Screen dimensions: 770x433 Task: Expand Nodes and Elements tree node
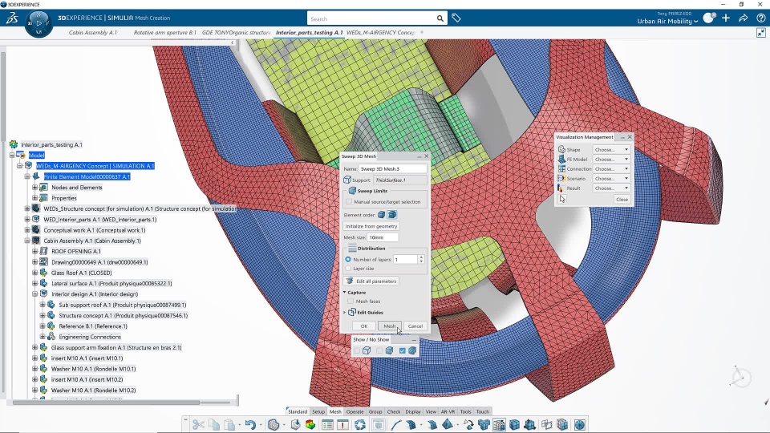(34, 188)
